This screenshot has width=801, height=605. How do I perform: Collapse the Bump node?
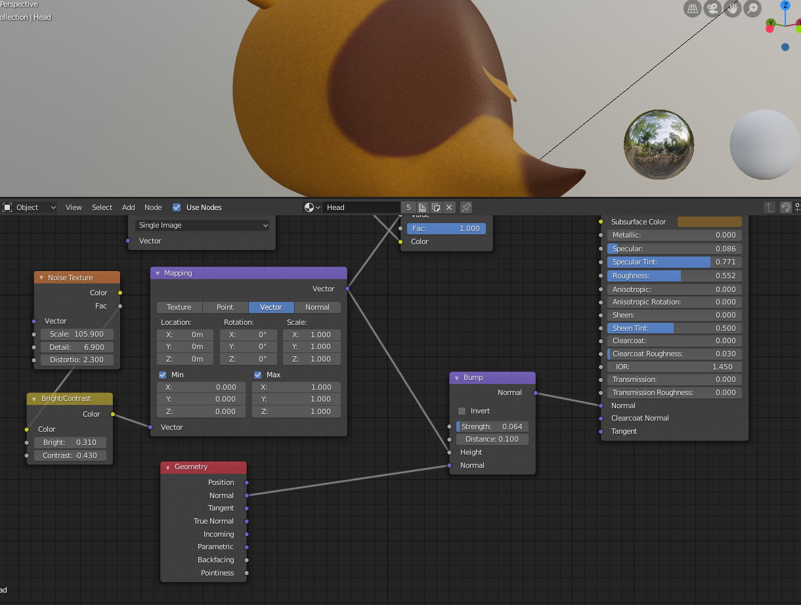click(457, 378)
